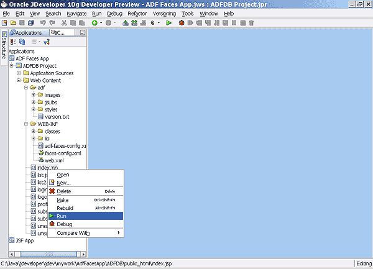Click the Garbage Collection trash icon
The height and width of the screenshot is (269, 373).
coord(251,23)
